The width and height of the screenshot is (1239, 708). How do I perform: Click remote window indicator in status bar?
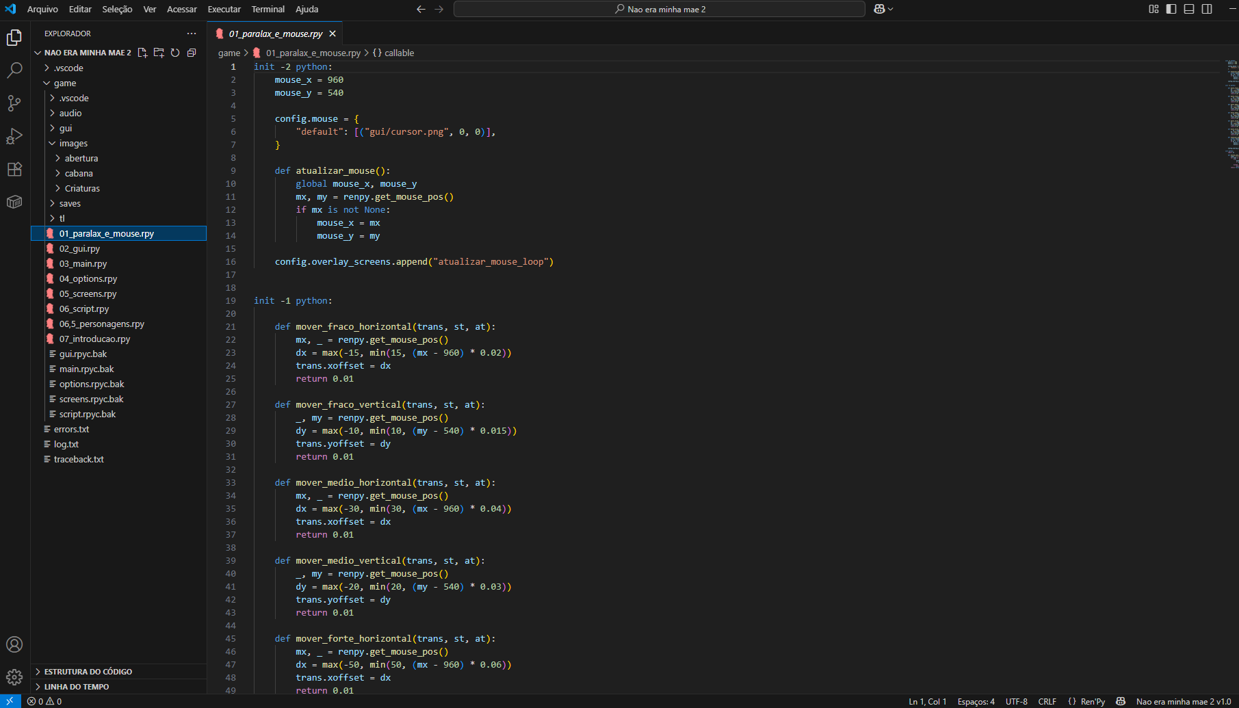click(x=10, y=701)
